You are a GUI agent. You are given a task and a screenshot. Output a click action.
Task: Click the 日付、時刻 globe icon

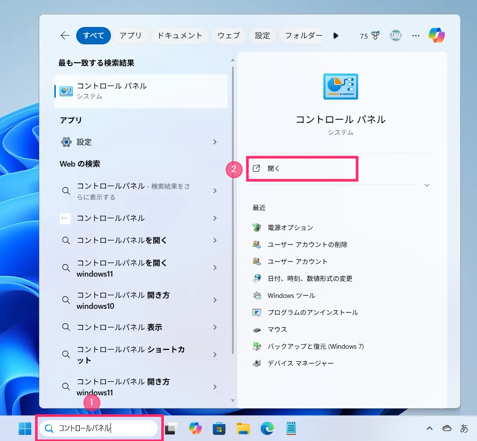[x=257, y=278]
